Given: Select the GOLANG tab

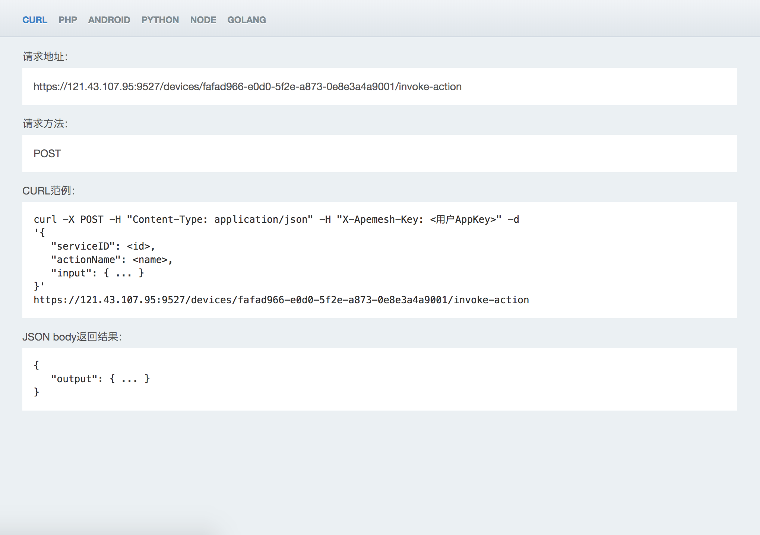Looking at the screenshot, I should click(x=247, y=20).
